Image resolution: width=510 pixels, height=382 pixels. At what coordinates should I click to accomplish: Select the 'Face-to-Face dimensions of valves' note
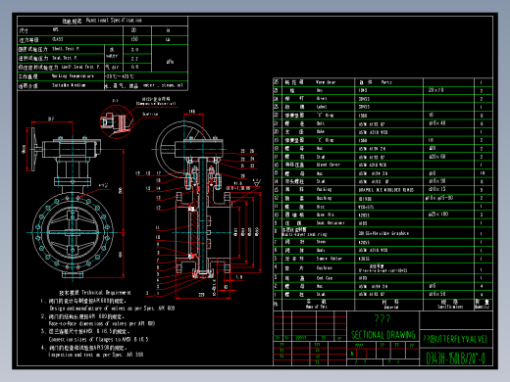(102, 323)
